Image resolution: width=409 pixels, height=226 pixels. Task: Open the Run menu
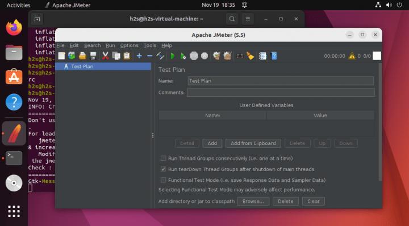coord(110,45)
